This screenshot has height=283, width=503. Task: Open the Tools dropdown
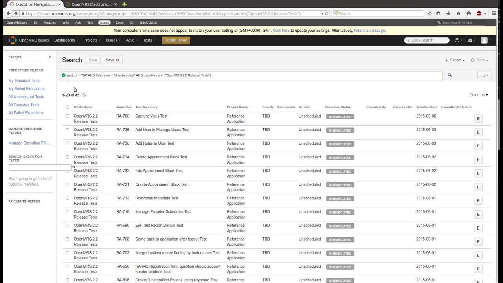479,60
